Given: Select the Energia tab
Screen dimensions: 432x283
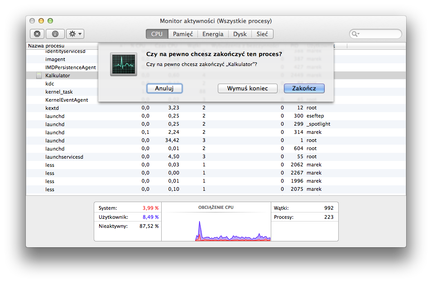Looking at the screenshot, I should 213,34.
